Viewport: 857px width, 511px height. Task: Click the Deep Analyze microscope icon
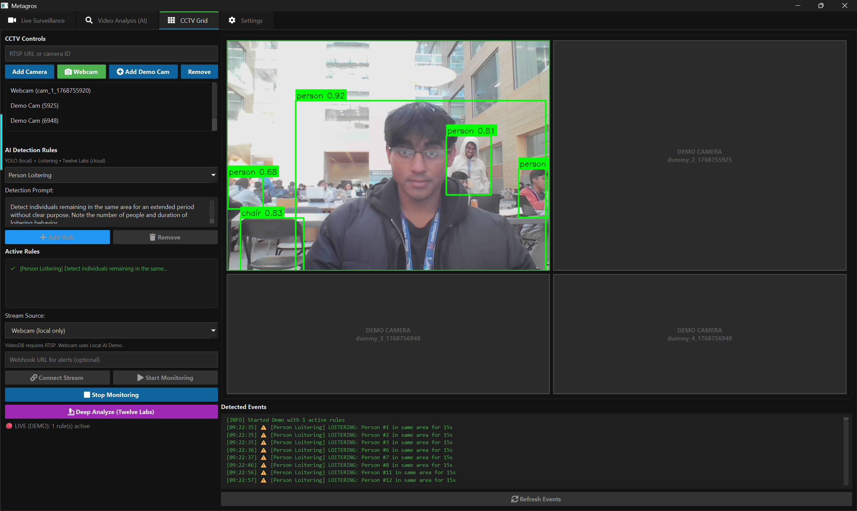click(71, 412)
